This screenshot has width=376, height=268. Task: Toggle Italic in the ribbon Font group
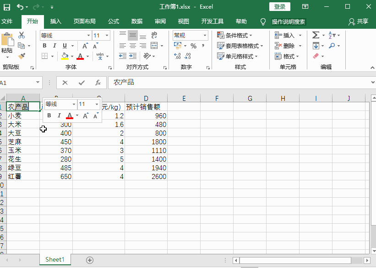click(x=54, y=46)
